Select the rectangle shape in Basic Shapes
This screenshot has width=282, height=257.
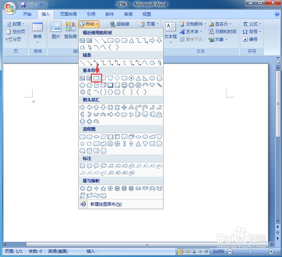click(96, 78)
